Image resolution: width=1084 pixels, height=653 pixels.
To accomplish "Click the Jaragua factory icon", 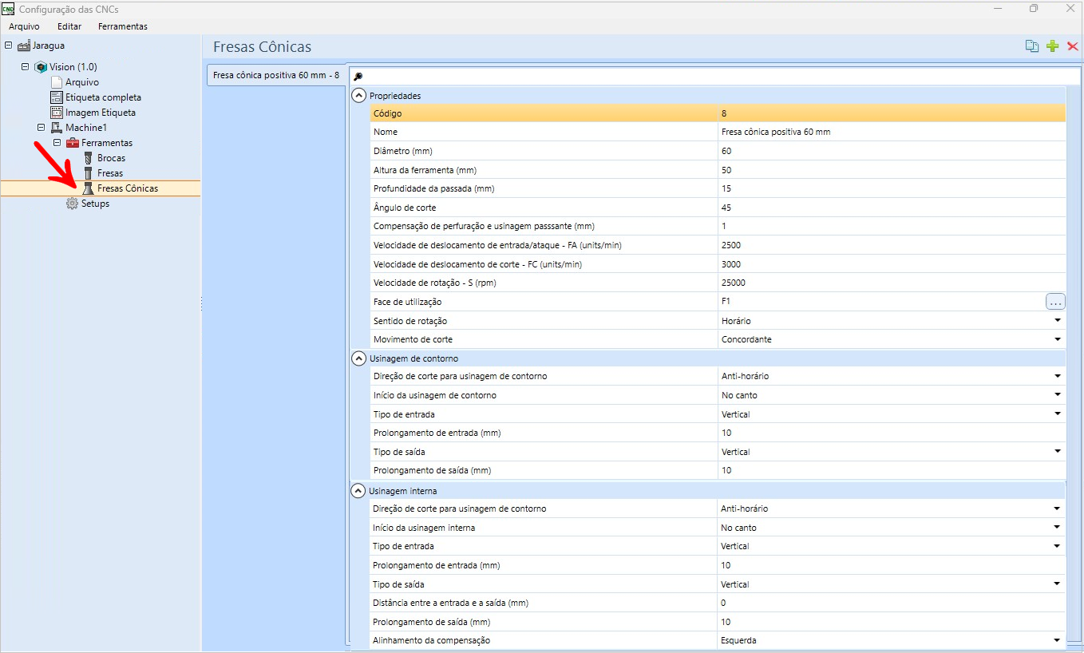I will pos(24,46).
